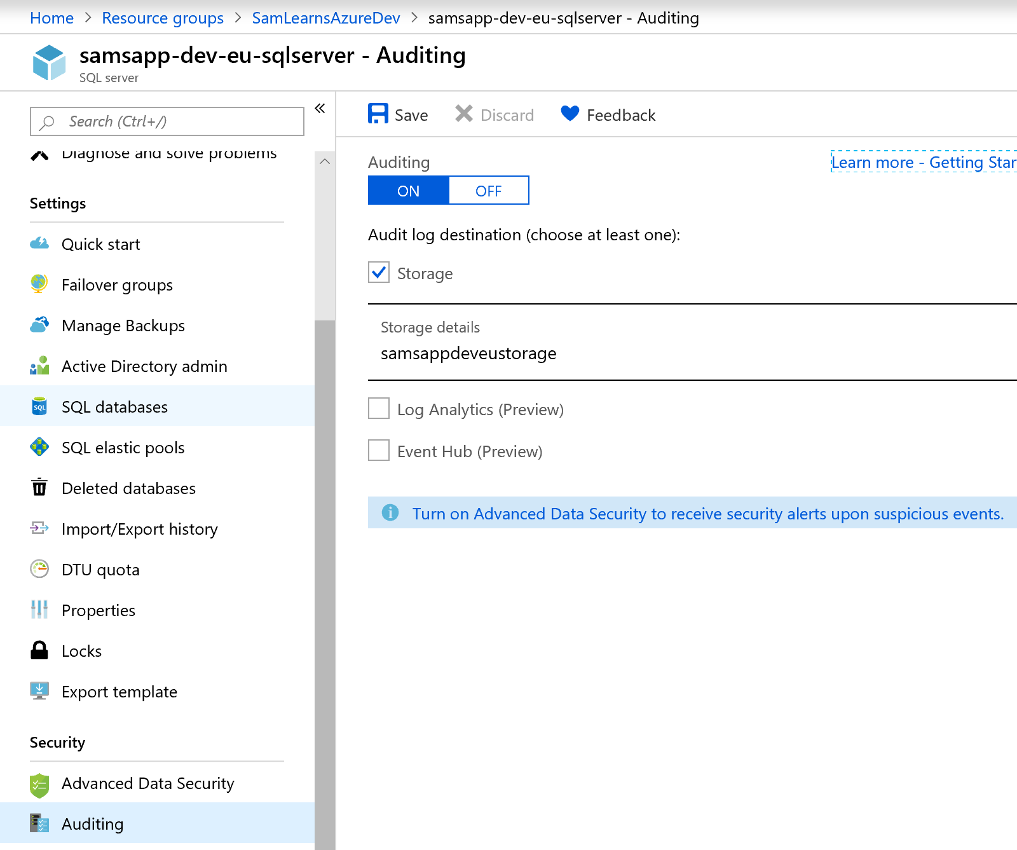1017x850 pixels.
Task: Open Storage details samsappdeveustorage
Action: click(468, 353)
